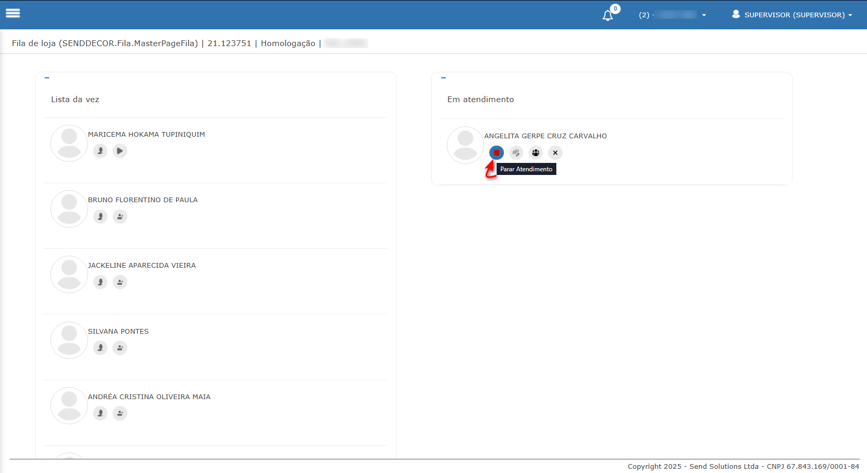867x473 pixels.
Task: Click Silvana Pontes' profile avatar
Action: [x=69, y=340]
